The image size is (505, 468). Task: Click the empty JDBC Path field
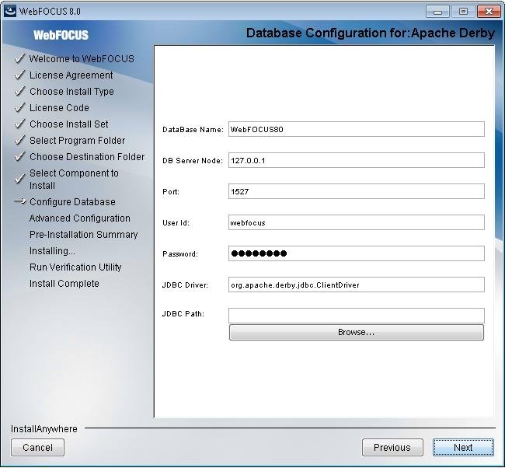coord(356,315)
